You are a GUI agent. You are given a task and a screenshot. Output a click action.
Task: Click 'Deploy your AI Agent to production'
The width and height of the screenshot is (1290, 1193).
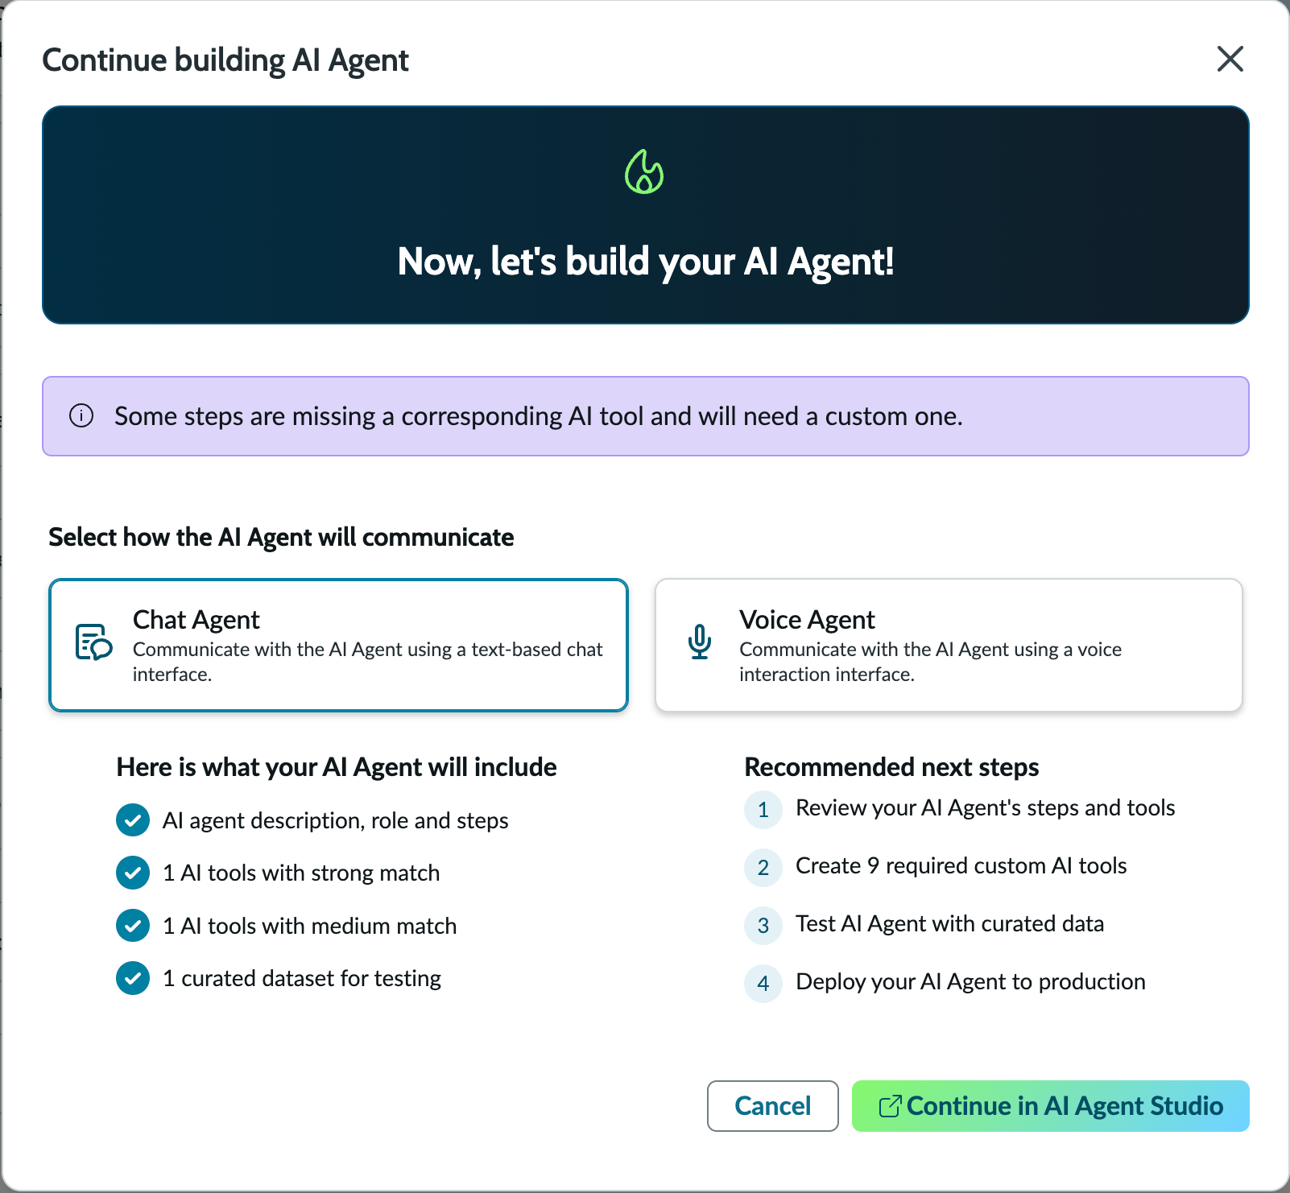tap(971, 981)
